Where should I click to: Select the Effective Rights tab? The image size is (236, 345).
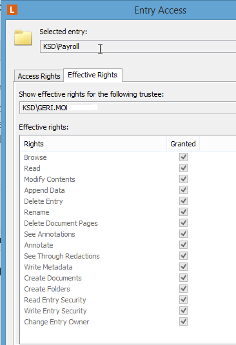[x=92, y=75]
